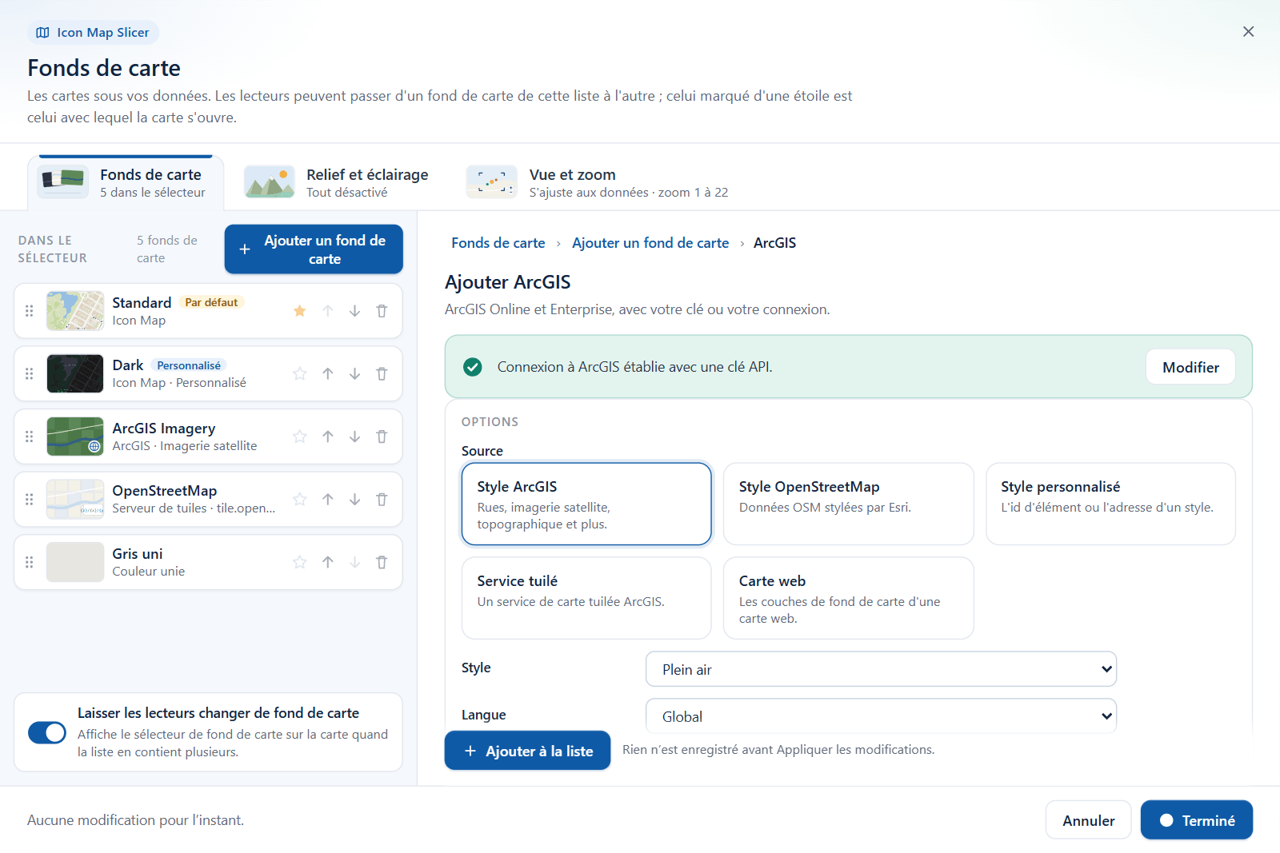
Task: Toggle Laisser les lecteurs changer de fond
Action: [47, 732]
